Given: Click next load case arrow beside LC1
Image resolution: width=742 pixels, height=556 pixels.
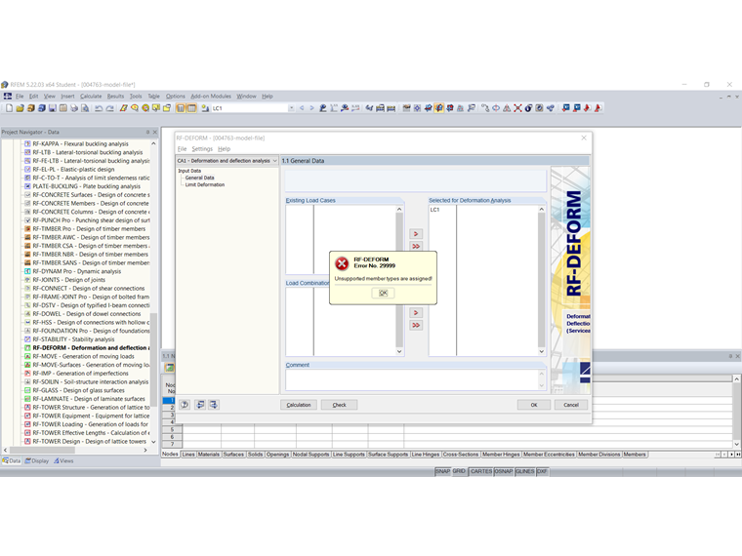Looking at the screenshot, I should 311,108.
